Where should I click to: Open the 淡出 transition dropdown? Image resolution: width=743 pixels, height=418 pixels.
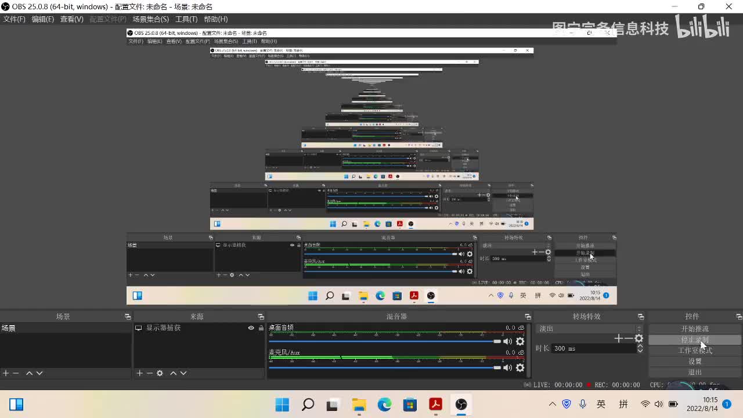coord(590,329)
